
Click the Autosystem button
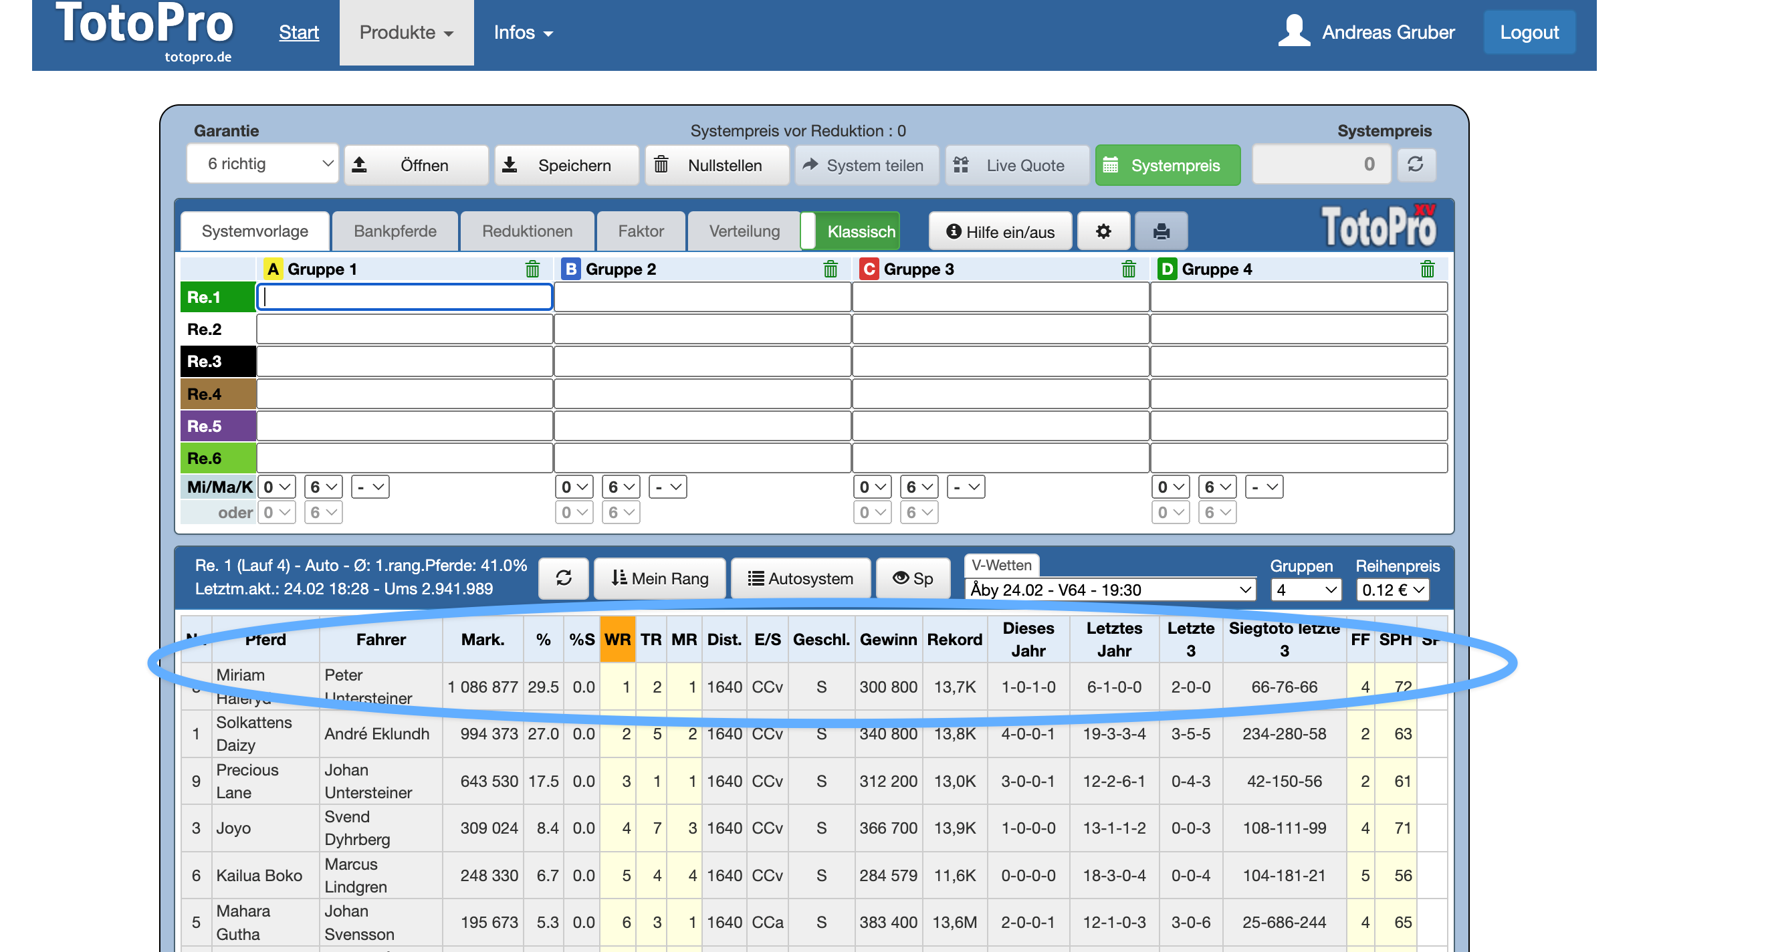(x=800, y=578)
